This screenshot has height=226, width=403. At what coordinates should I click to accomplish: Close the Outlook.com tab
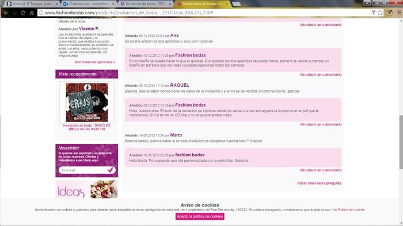pos(113,4)
